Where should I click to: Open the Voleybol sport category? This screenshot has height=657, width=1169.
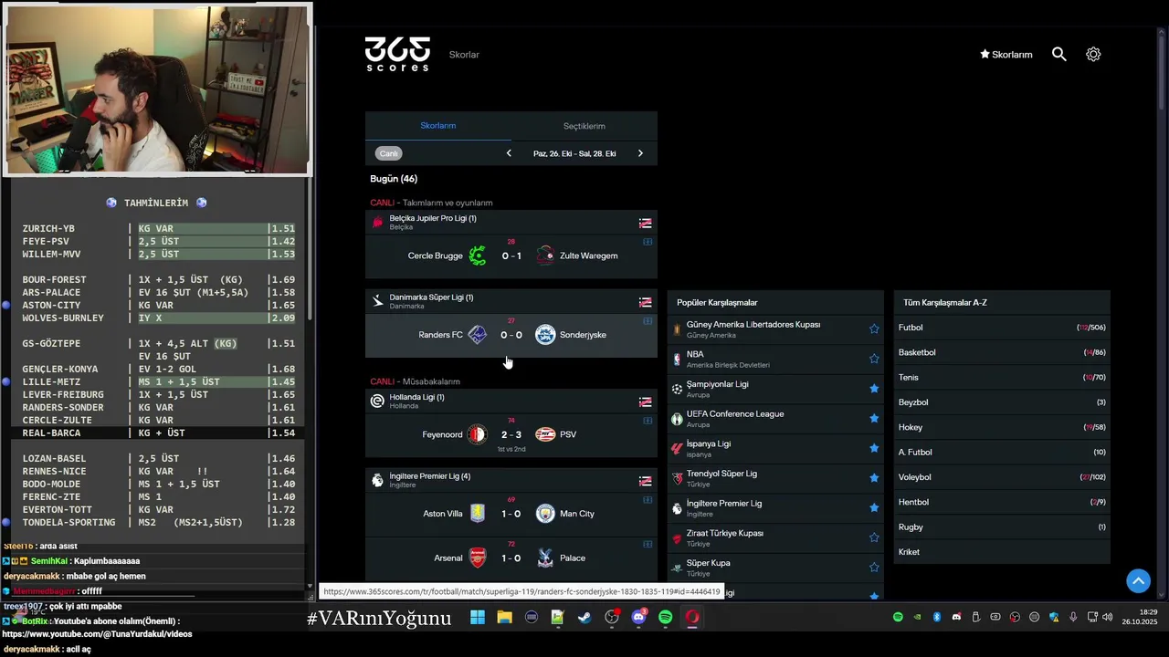pos(1002,477)
